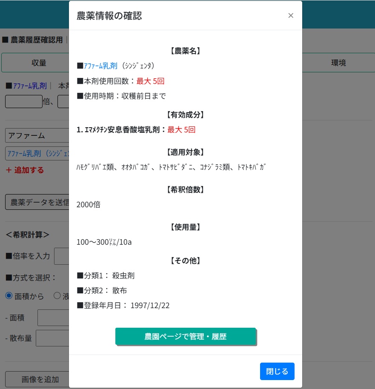
Task: Click the アファーム search text field
Action: (37, 135)
